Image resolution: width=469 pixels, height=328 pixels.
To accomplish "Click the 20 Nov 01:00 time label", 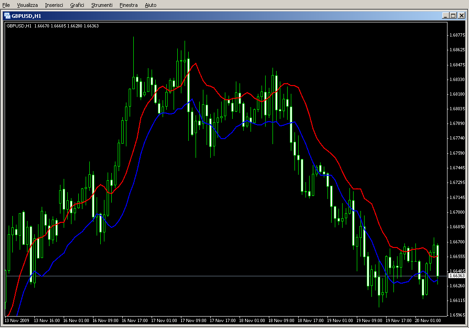I will [x=428, y=321].
